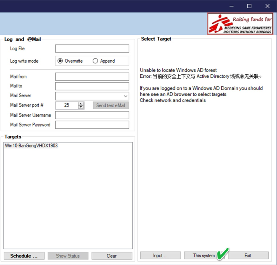
Task: Select Win10-BanGongVHDX1903 in the Targets list
Action: click(x=31, y=146)
